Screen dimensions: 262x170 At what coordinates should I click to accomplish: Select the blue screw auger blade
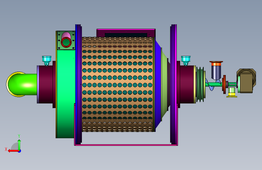click(212, 85)
